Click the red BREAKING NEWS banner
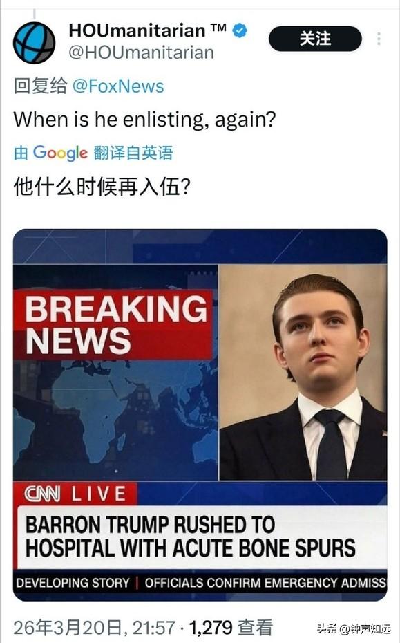400x643 pixels. (113, 324)
